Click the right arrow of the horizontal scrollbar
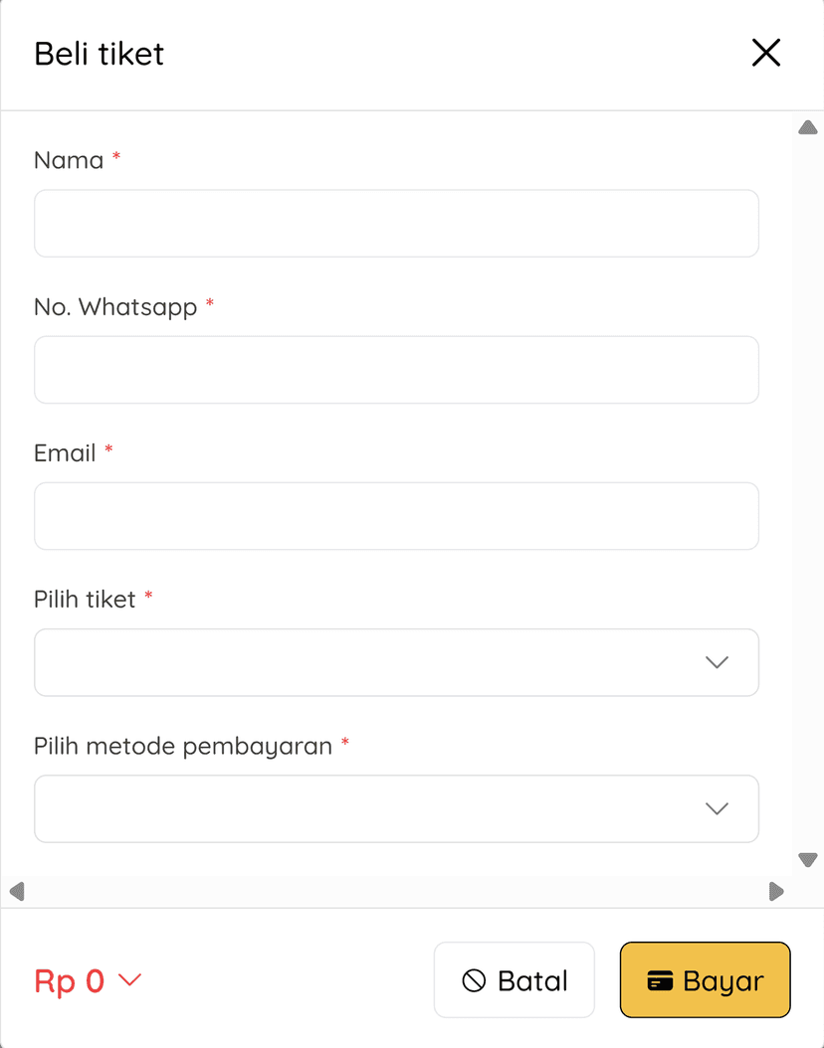 tap(776, 891)
